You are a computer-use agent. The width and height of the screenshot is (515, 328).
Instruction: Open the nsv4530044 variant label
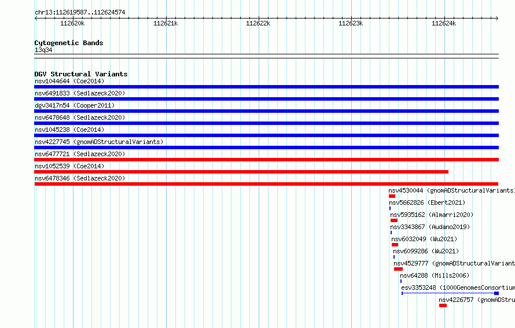click(x=451, y=190)
